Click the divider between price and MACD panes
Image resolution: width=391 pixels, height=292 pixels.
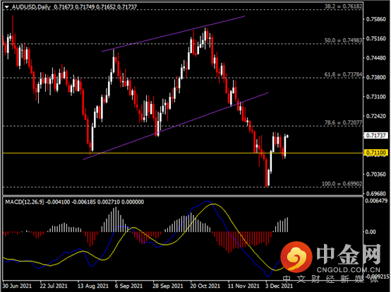(x=183, y=196)
